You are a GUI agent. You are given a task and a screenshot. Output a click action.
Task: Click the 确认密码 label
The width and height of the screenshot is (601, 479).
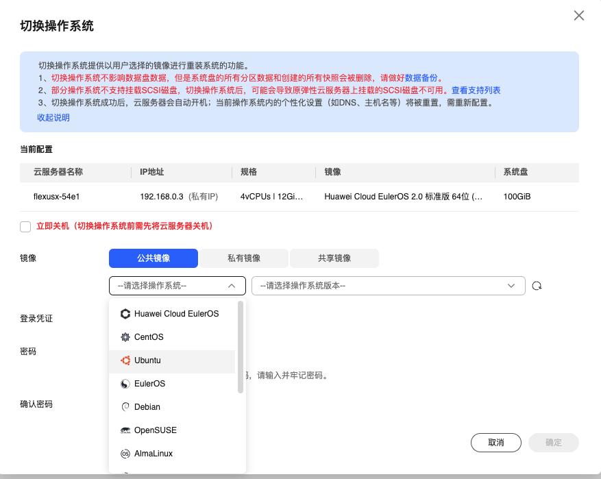tap(36, 404)
